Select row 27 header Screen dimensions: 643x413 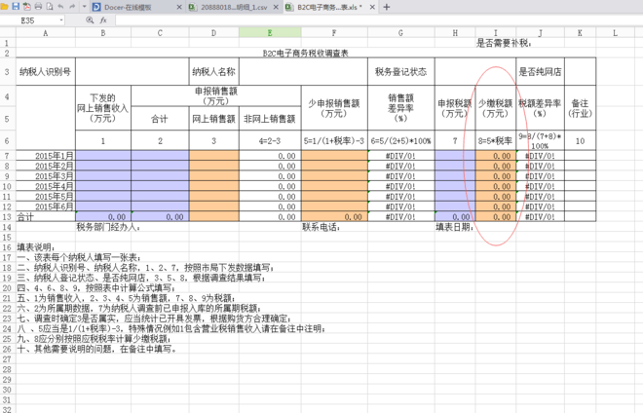[x=7, y=358]
